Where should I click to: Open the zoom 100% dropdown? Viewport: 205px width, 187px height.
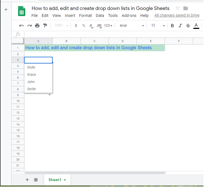(x=61, y=25)
